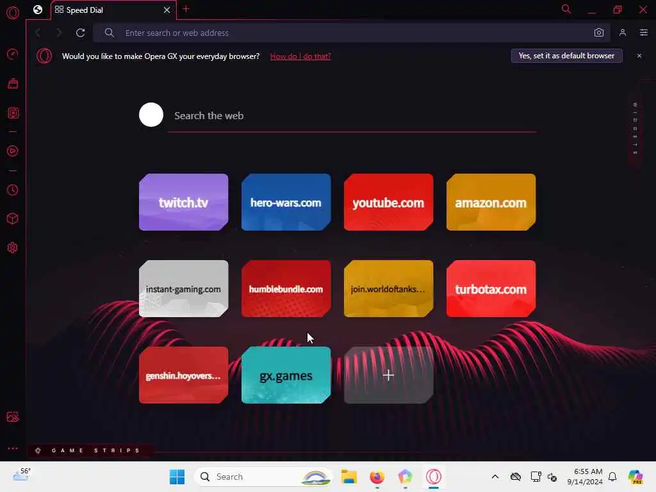Expand the Widgets side panel

pos(635,128)
